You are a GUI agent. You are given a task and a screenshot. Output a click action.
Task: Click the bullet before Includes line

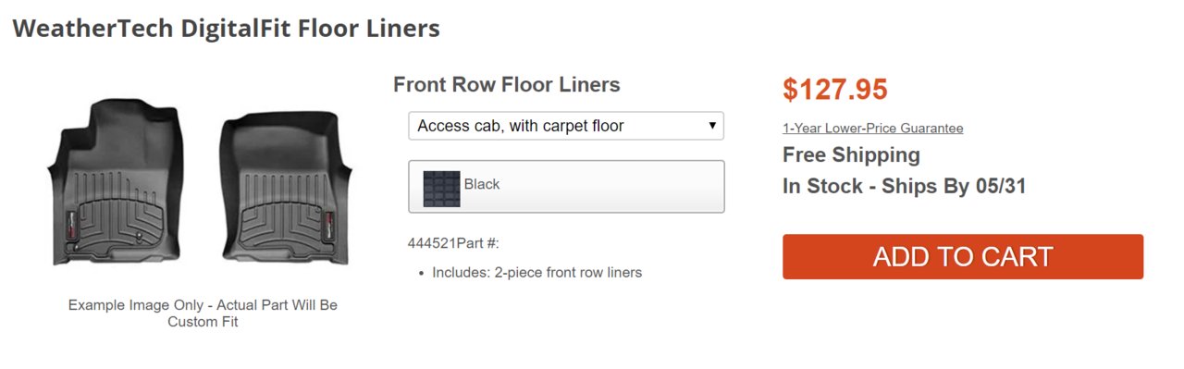(421, 274)
